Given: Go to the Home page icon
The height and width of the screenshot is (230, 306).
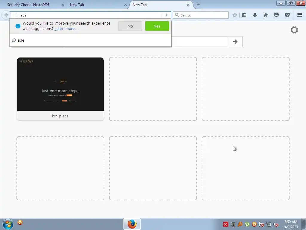Looking at the screenshot, I should click(266, 15).
